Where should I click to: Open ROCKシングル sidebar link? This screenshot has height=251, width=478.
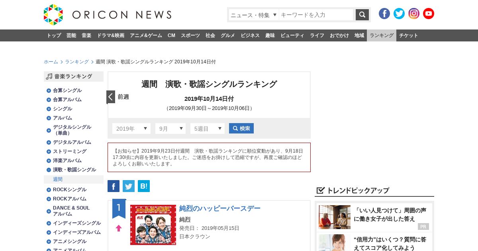click(70, 190)
